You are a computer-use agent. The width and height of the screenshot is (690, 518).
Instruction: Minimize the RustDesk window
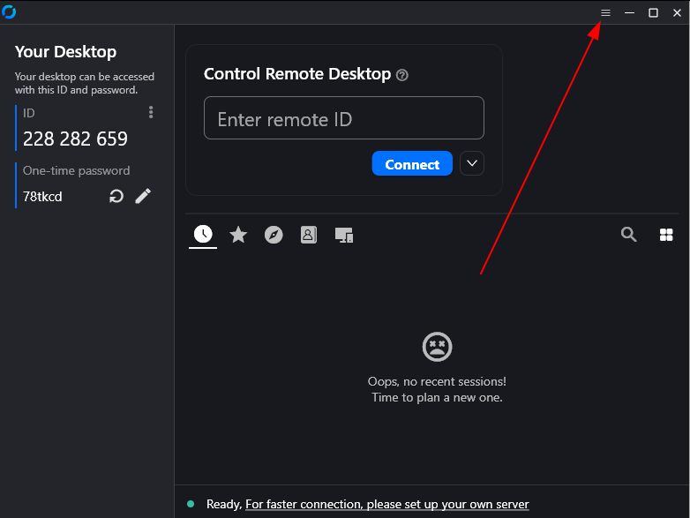click(629, 12)
